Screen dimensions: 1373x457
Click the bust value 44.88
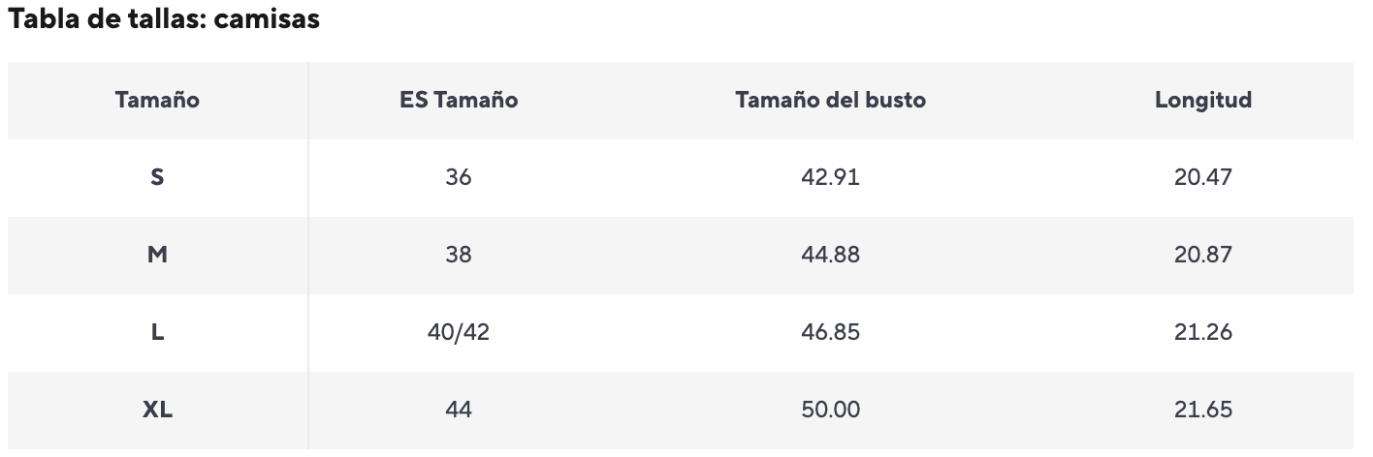coord(830,255)
